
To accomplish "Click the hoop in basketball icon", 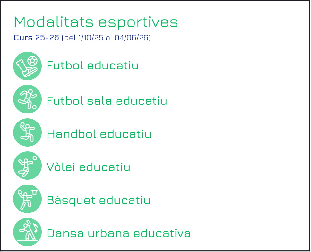I will pos(35,192).
